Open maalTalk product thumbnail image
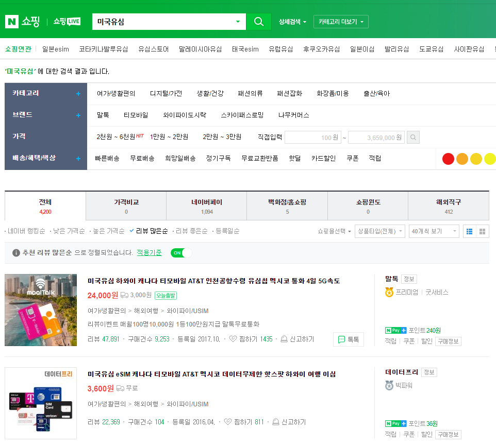 [x=41, y=310]
